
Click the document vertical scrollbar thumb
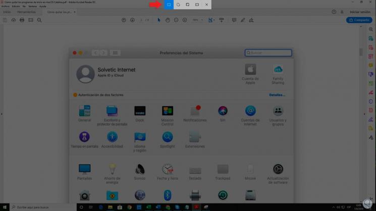point(361,52)
